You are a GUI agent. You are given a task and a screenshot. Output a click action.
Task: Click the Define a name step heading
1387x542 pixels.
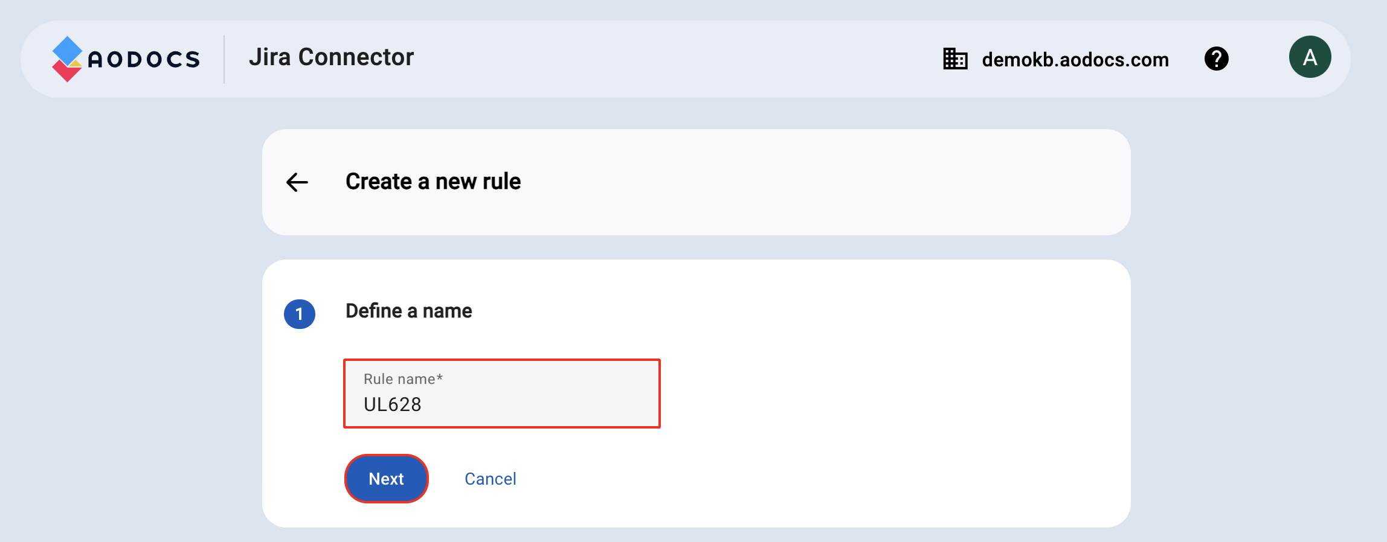408,311
